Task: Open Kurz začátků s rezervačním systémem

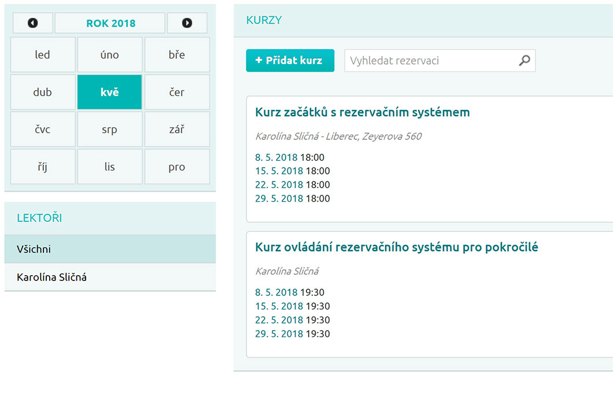Action: 363,112
